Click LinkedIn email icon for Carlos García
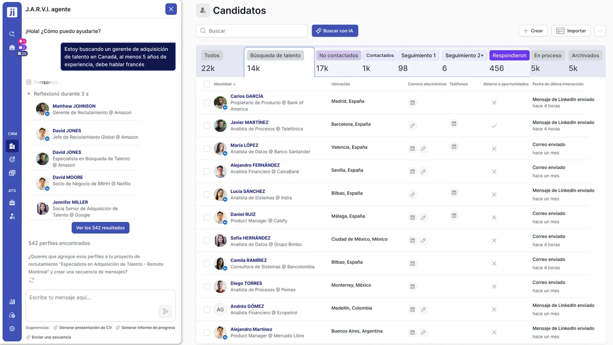Screen dimensions: 613x345 [x=412, y=102]
